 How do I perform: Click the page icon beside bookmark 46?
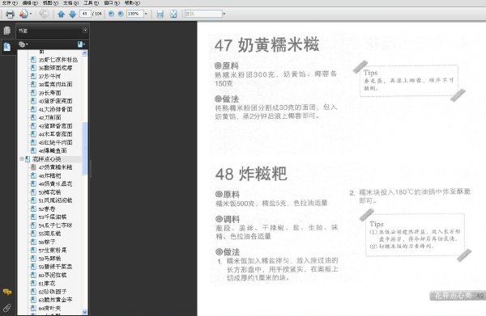pyautogui.click(x=33, y=150)
